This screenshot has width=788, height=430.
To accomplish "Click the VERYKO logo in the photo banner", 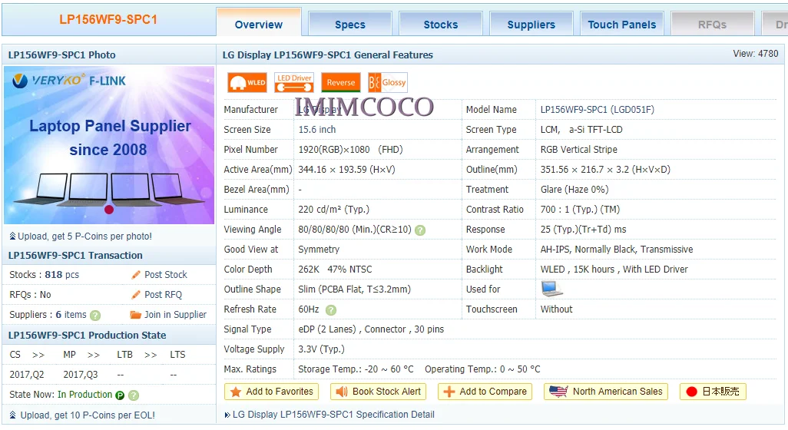I will click(x=48, y=81).
